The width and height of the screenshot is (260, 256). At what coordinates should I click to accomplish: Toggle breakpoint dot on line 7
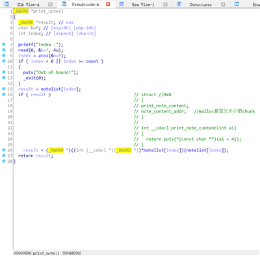[x=4, y=44]
